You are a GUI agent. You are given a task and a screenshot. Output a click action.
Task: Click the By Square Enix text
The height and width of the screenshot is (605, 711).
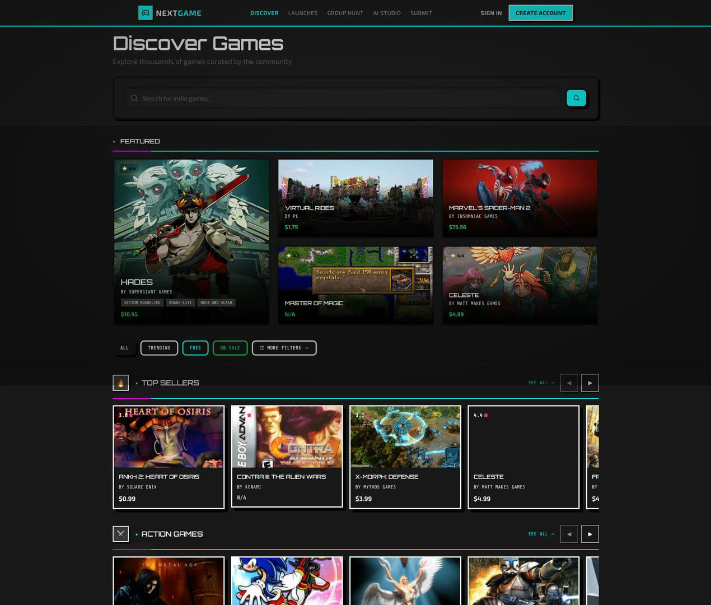pyautogui.click(x=138, y=487)
